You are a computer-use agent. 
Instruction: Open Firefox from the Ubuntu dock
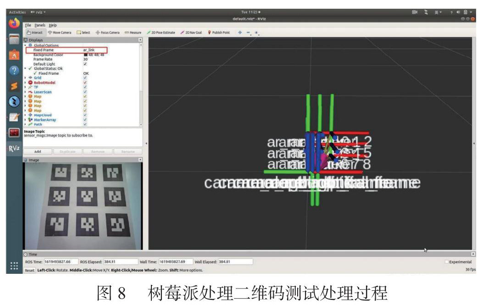[14, 22]
